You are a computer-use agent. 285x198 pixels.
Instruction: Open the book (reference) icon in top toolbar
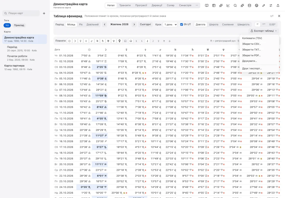pos(207,5)
